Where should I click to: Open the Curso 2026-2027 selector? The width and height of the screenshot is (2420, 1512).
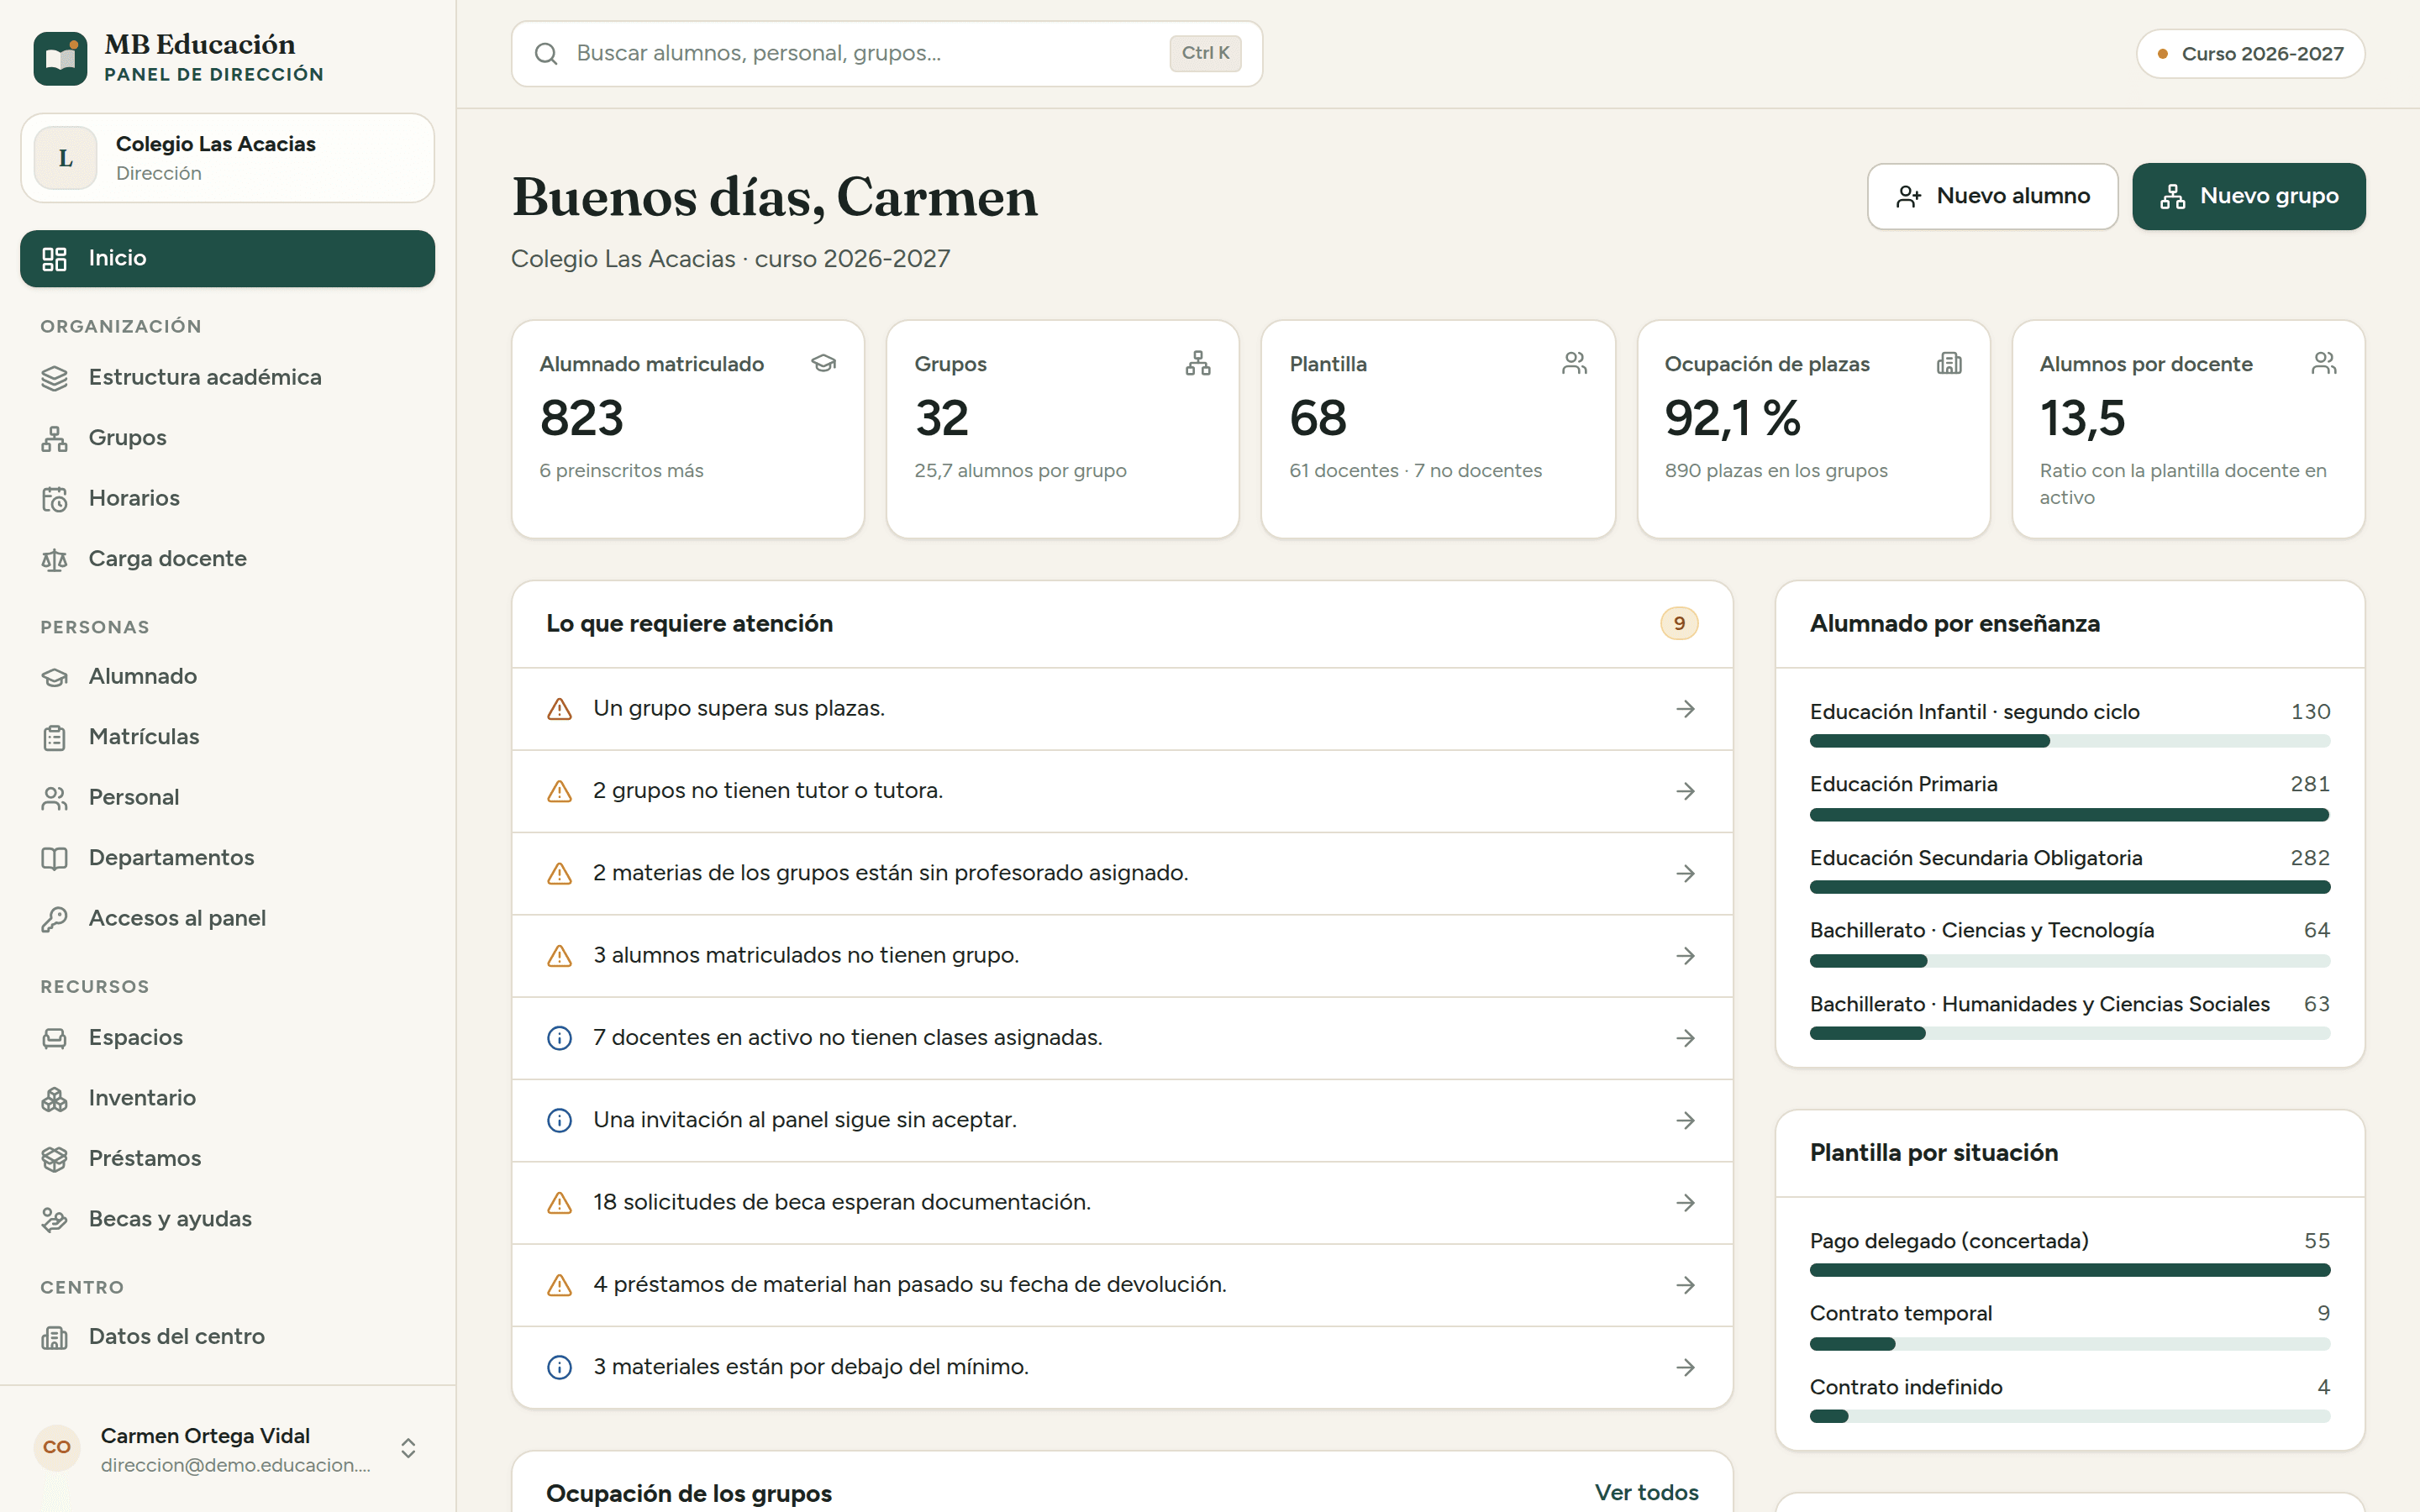coord(2250,54)
